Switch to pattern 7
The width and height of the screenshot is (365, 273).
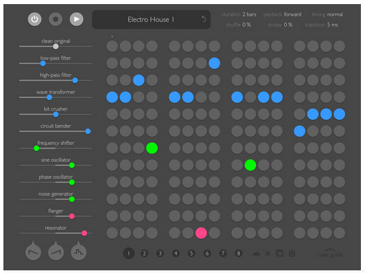pyautogui.click(x=223, y=253)
